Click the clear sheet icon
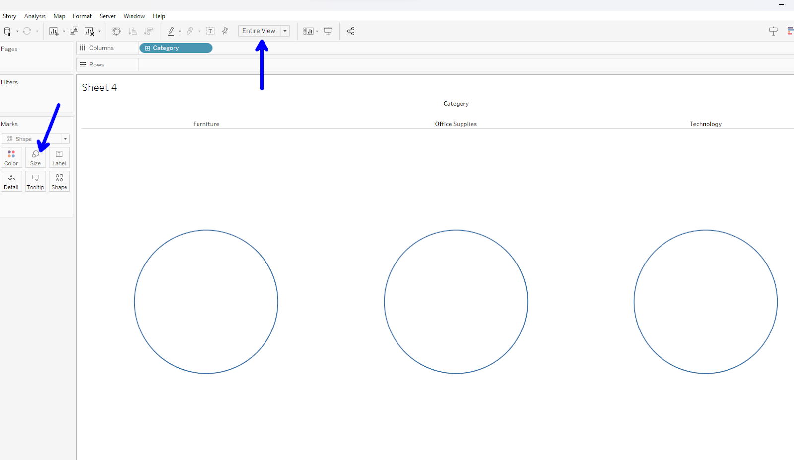This screenshot has width=794, height=460. click(89, 31)
